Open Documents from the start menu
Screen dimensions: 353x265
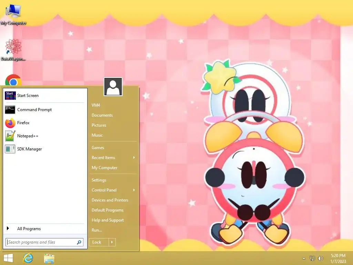coord(102,115)
